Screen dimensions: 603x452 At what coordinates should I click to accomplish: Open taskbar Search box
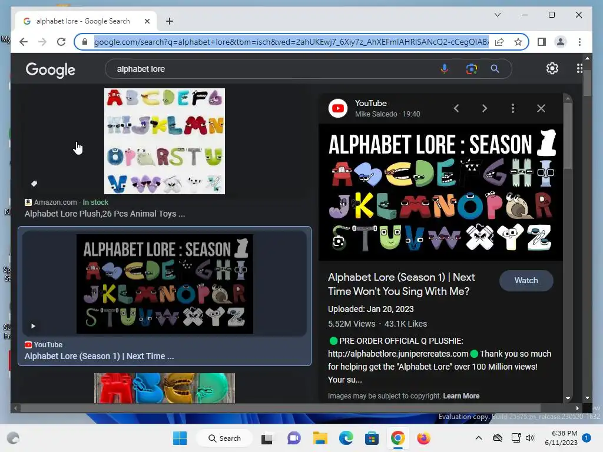(224, 438)
